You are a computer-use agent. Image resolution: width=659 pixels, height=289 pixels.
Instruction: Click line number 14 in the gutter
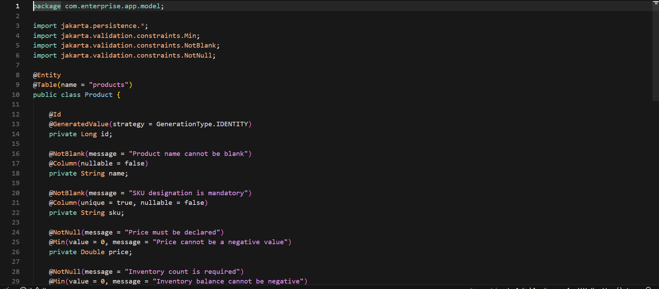pos(16,134)
